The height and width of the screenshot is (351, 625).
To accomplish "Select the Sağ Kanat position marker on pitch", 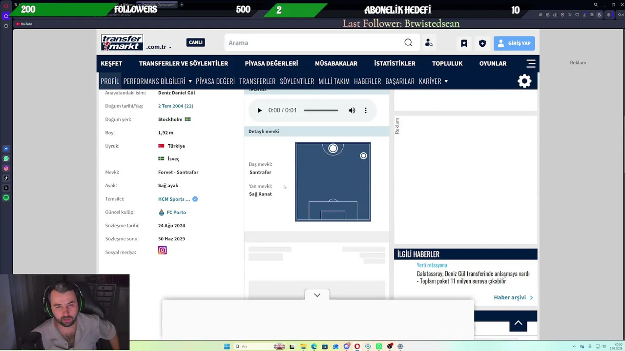I will click(x=363, y=156).
